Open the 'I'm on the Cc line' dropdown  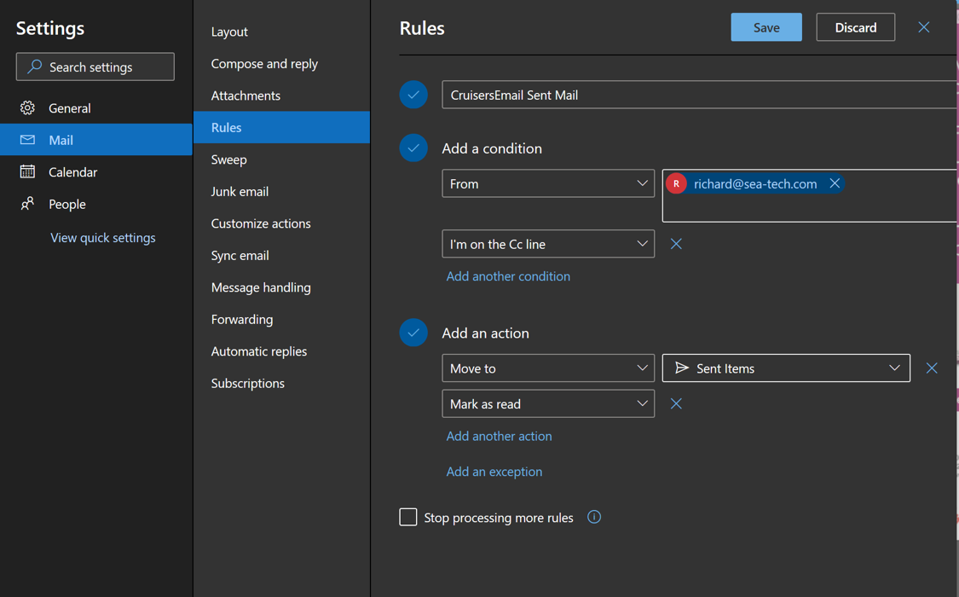(548, 244)
